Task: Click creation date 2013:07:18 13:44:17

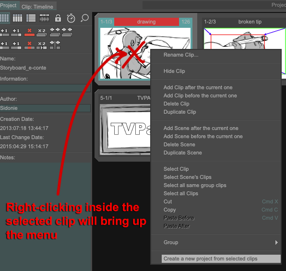Action: tap(24, 128)
